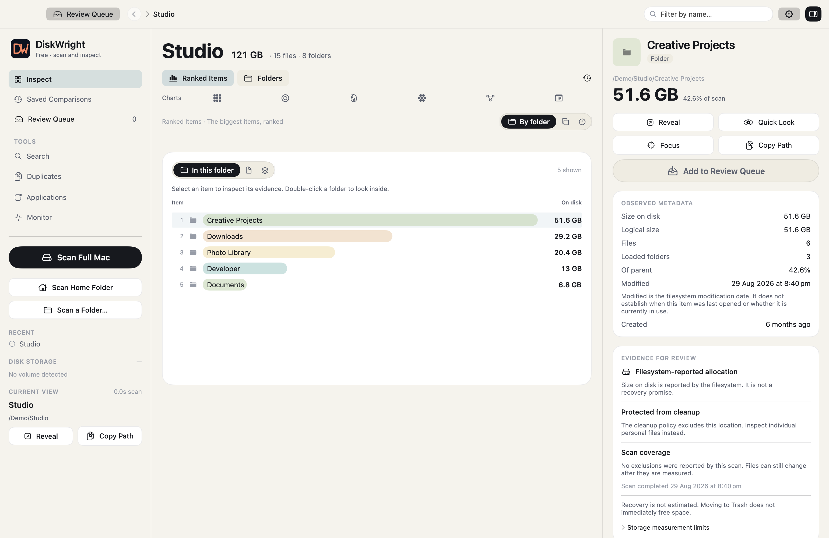Screen dimensions: 829x538
Task: Click the Studio breadcrumb chevron
Action: (x=147, y=14)
